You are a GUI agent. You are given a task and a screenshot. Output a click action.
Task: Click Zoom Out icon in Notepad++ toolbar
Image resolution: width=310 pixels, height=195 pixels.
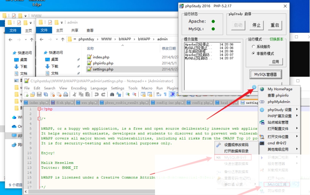134,94
